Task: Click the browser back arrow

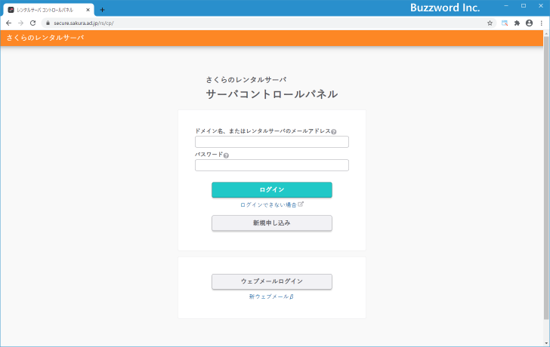Action: click(x=9, y=23)
